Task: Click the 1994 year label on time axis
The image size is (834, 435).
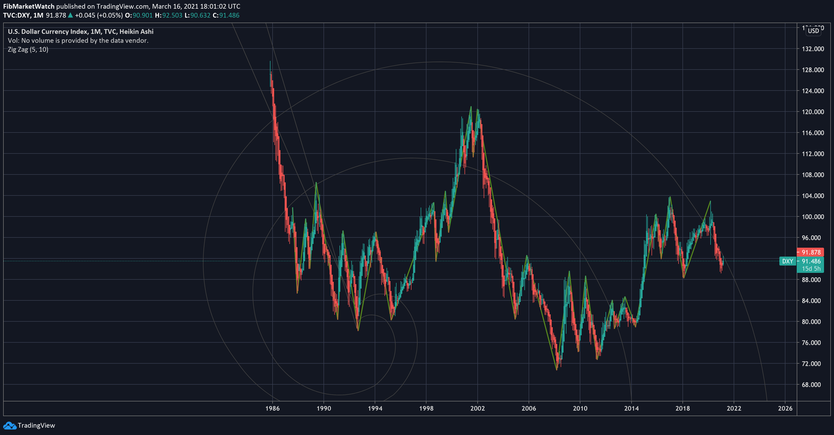Action: tap(375, 409)
